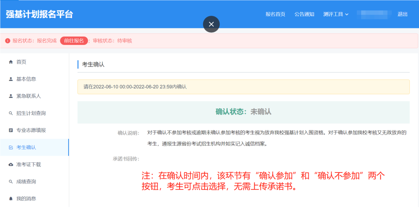Click the 退出 logout link
This screenshot has height=217, width=419.
(x=402, y=14)
